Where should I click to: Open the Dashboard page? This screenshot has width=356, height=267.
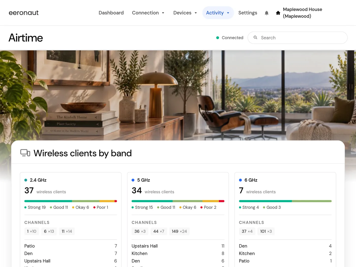click(x=111, y=13)
